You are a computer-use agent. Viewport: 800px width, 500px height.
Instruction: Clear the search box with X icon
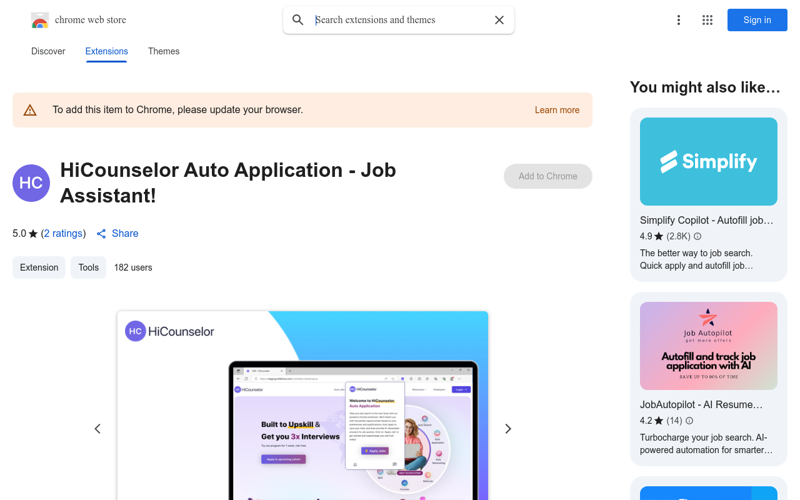pos(499,20)
